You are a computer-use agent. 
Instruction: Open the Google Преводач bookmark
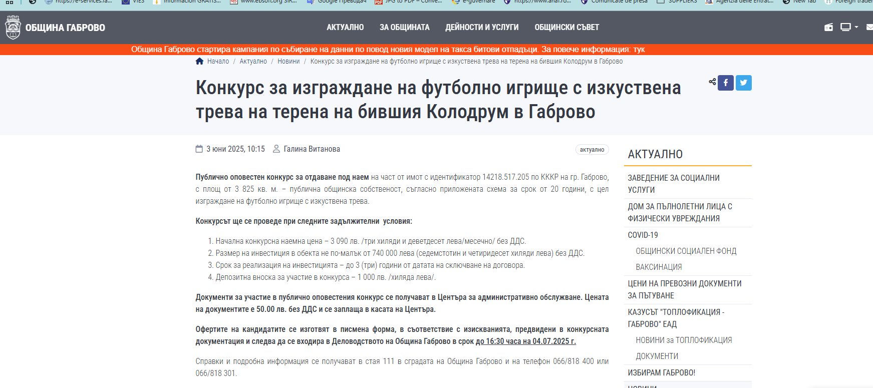(x=337, y=2)
